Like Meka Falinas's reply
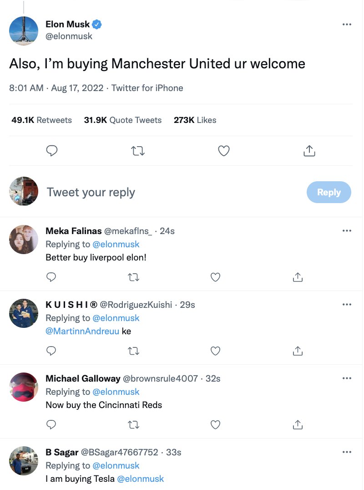This screenshot has width=364, height=490. point(216,277)
